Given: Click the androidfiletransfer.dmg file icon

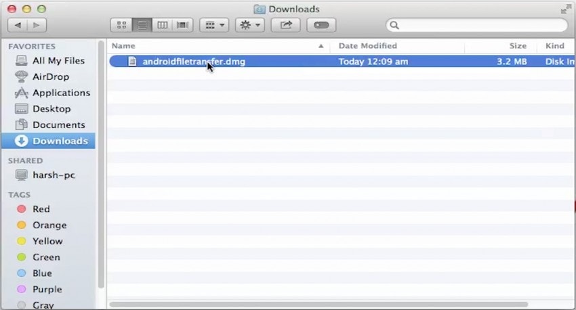Looking at the screenshot, I should click(x=132, y=62).
